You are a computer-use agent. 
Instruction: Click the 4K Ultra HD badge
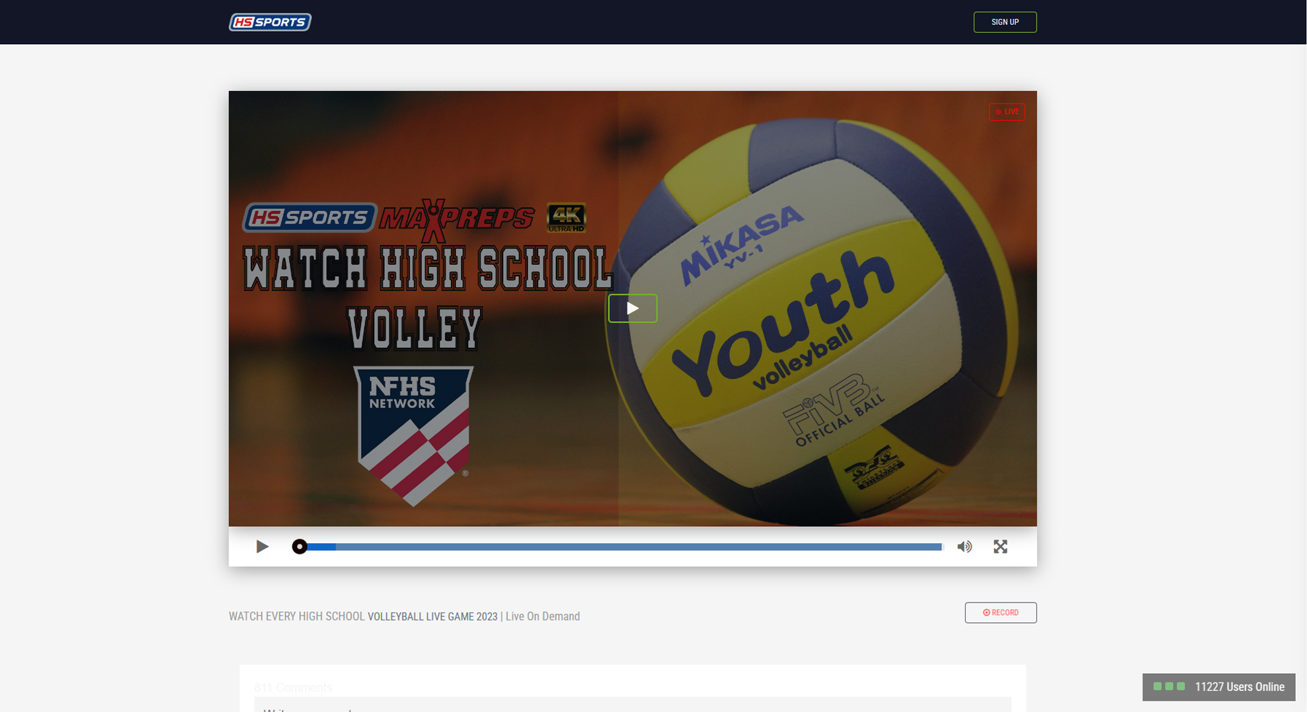(566, 218)
